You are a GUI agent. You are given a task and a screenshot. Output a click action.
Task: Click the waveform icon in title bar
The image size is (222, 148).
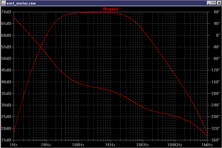[3, 3]
